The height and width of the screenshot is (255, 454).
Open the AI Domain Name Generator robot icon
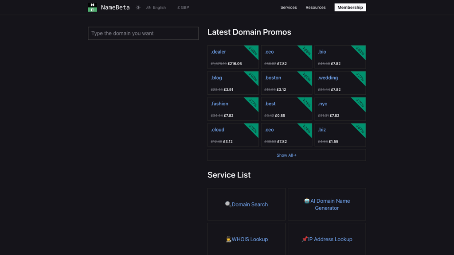pyautogui.click(x=307, y=201)
